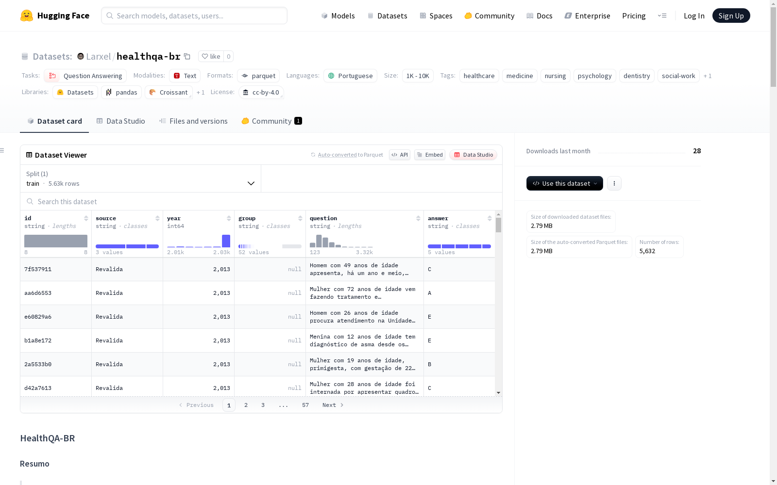This screenshot has height=485, width=777.
Task: Filter by Portuguese language tag
Action: pos(350,76)
